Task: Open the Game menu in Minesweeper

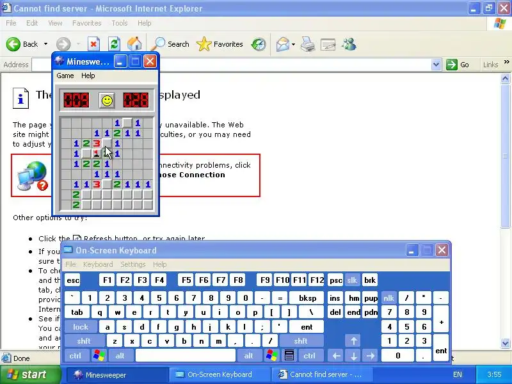Action: click(65, 76)
